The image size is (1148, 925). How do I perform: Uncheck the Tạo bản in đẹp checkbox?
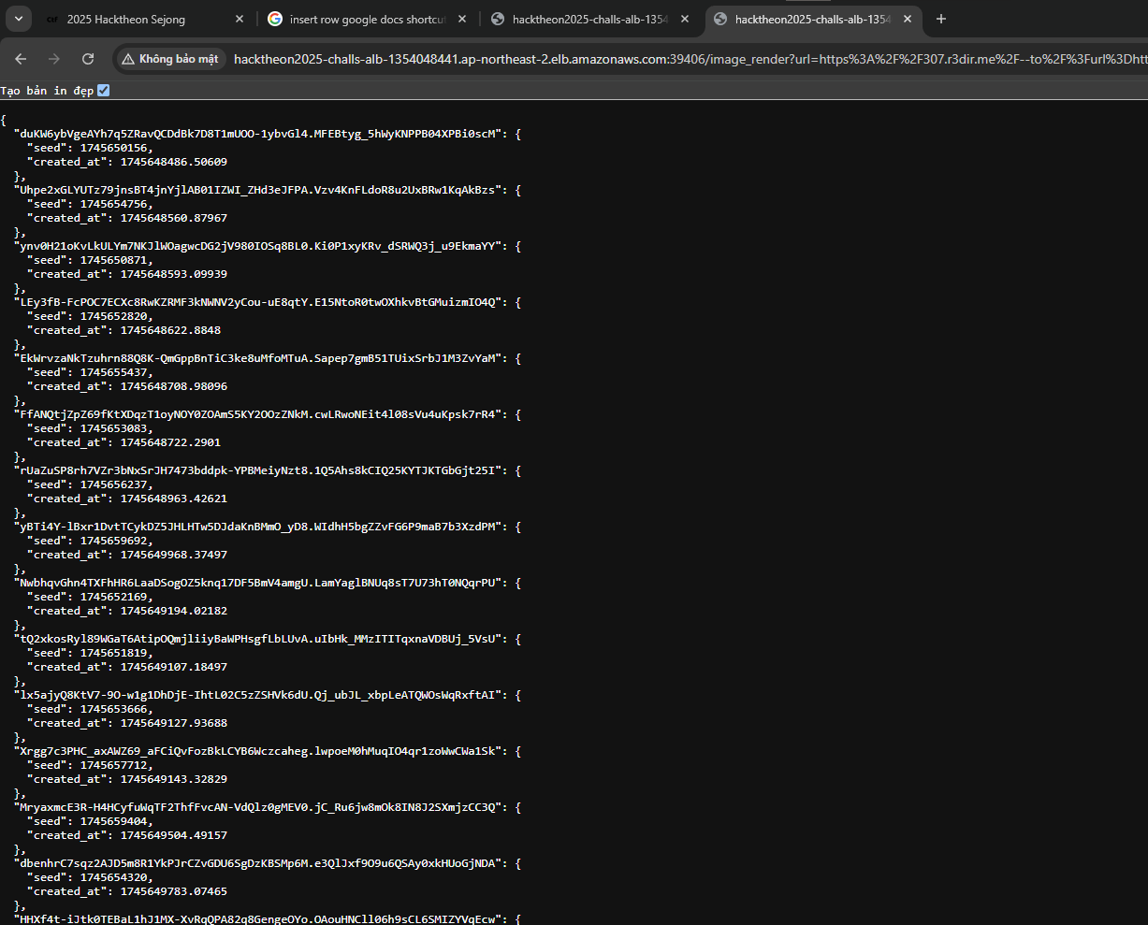coord(104,91)
